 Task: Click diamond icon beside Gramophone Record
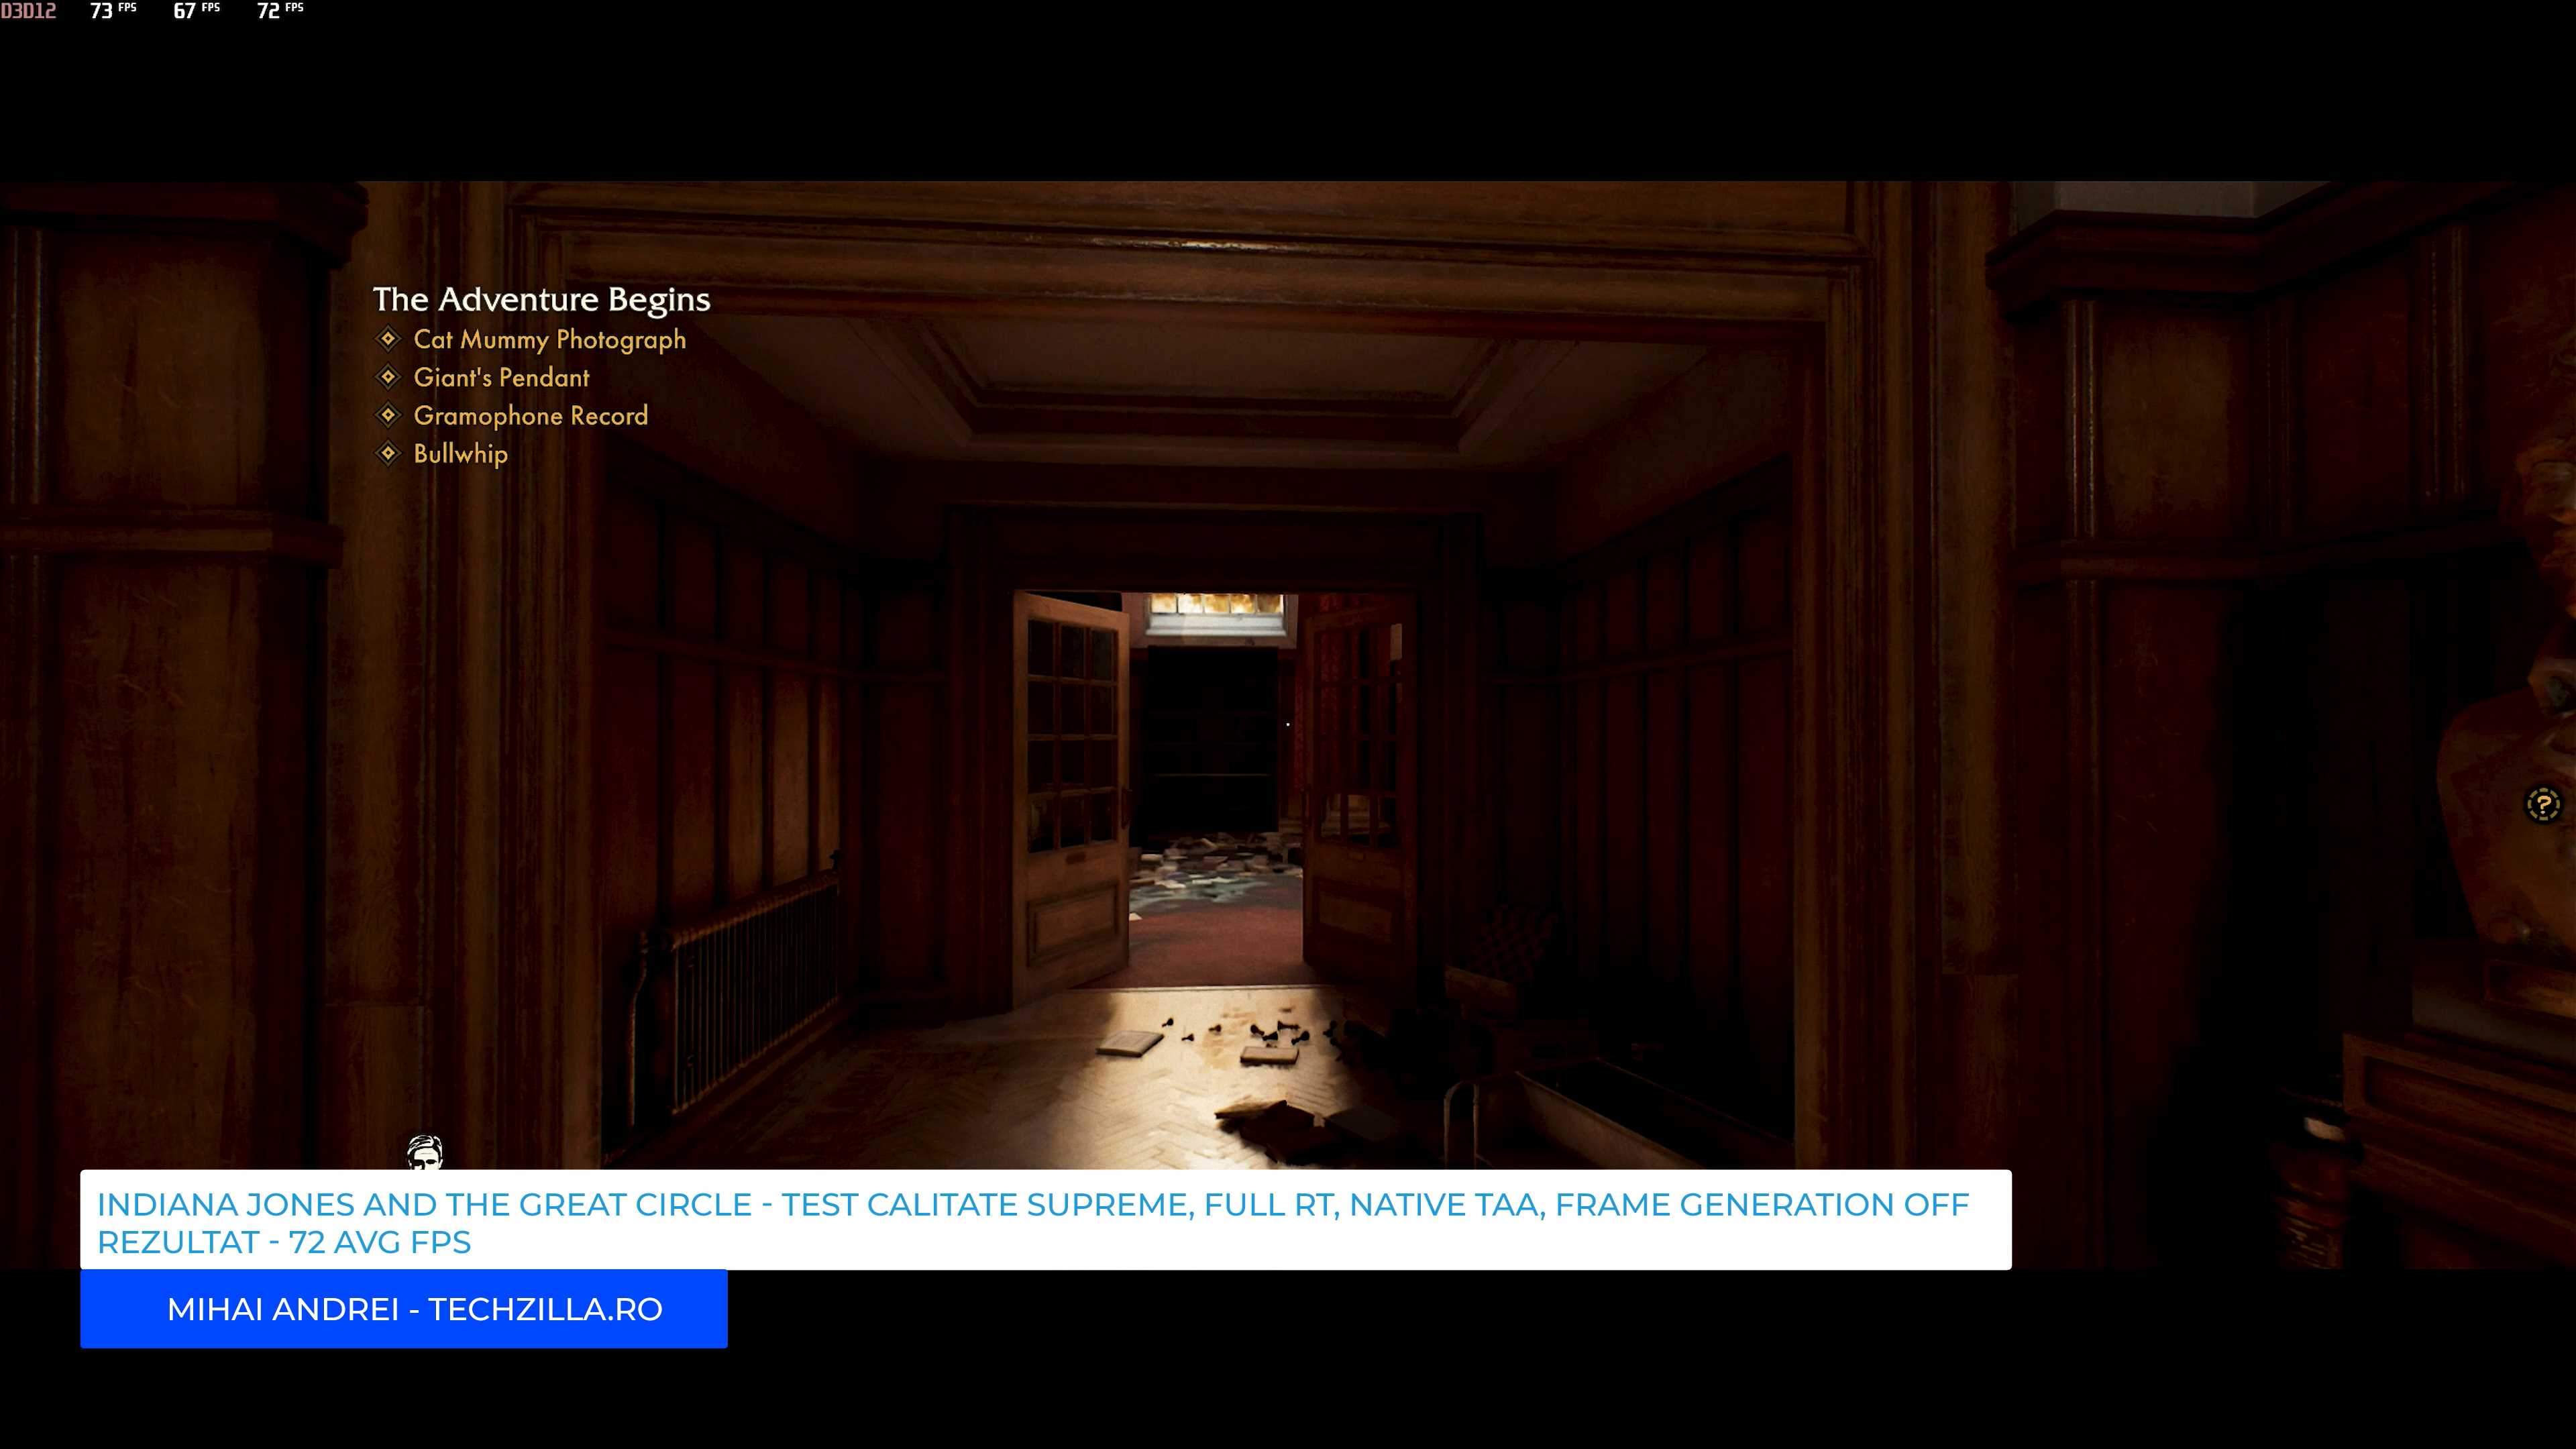pyautogui.click(x=388, y=415)
